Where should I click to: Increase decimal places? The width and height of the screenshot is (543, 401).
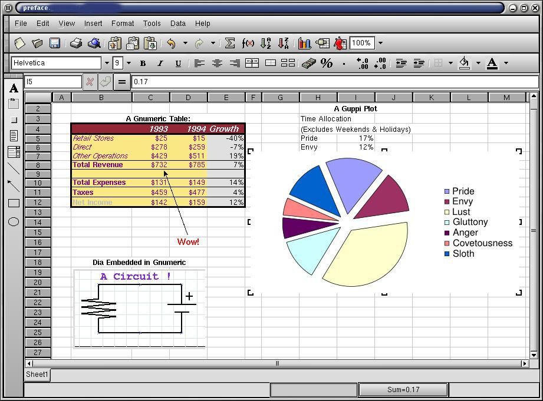pyautogui.click(x=362, y=64)
